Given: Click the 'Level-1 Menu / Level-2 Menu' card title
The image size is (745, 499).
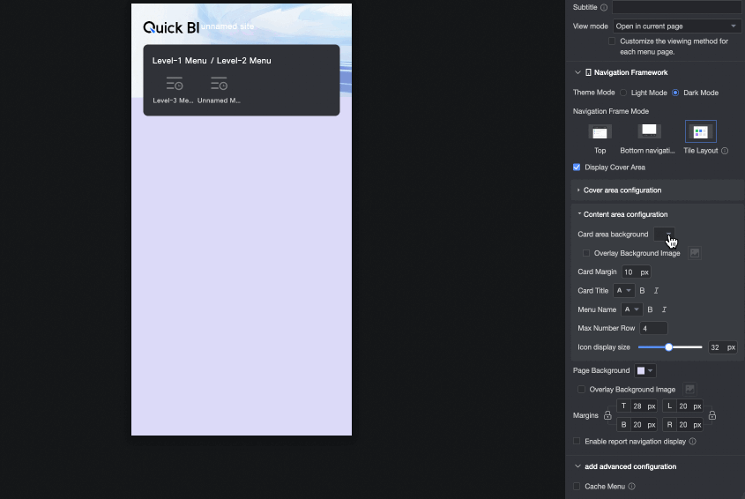Looking at the screenshot, I should pos(212,61).
